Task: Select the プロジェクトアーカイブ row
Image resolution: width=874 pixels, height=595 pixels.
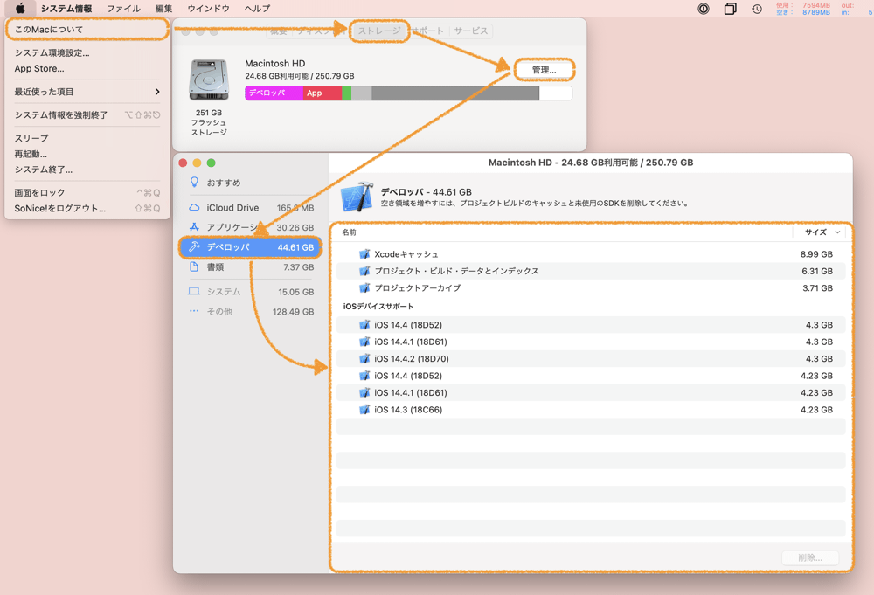Action: tap(591, 288)
